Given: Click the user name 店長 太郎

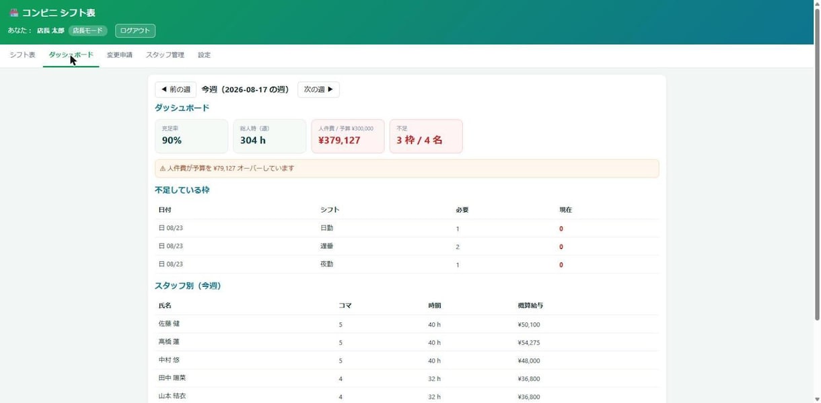Looking at the screenshot, I should (50, 31).
